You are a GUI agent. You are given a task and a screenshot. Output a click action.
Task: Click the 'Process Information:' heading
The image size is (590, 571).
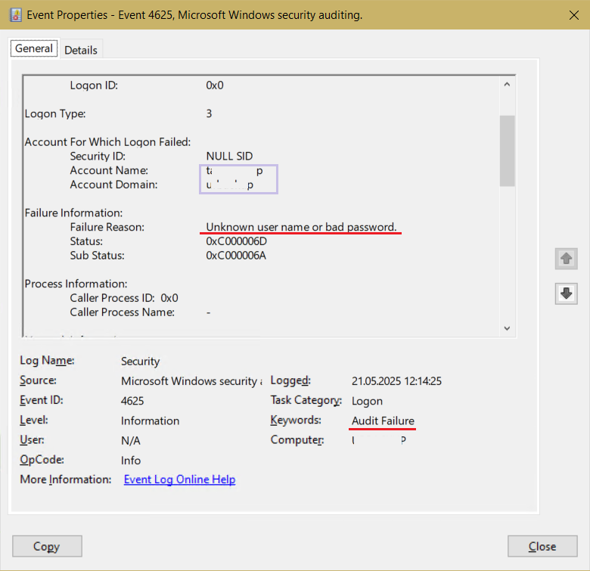pyautogui.click(x=76, y=284)
